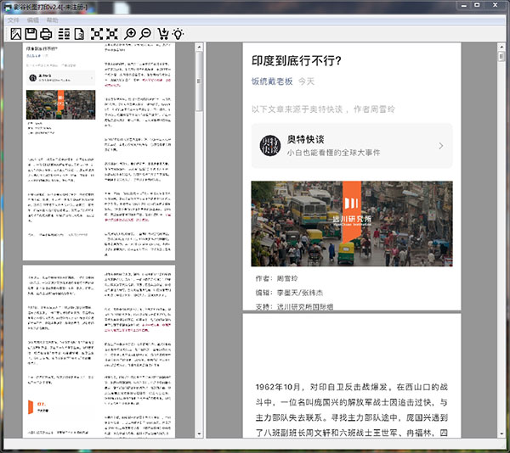The image size is (510, 453).
Task: Open the 文件 menu
Action: [14, 19]
